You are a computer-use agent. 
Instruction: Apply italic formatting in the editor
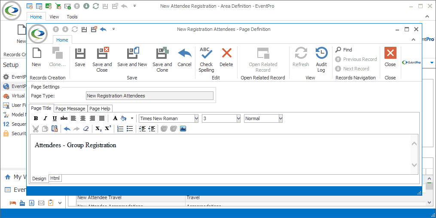(x=45, y=118)
